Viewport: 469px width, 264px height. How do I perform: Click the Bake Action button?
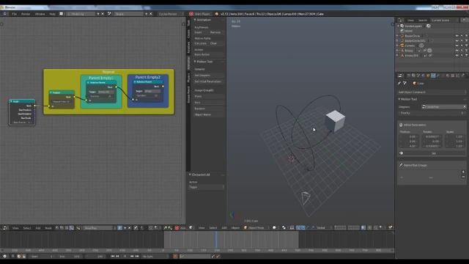[x=208, y=55]
